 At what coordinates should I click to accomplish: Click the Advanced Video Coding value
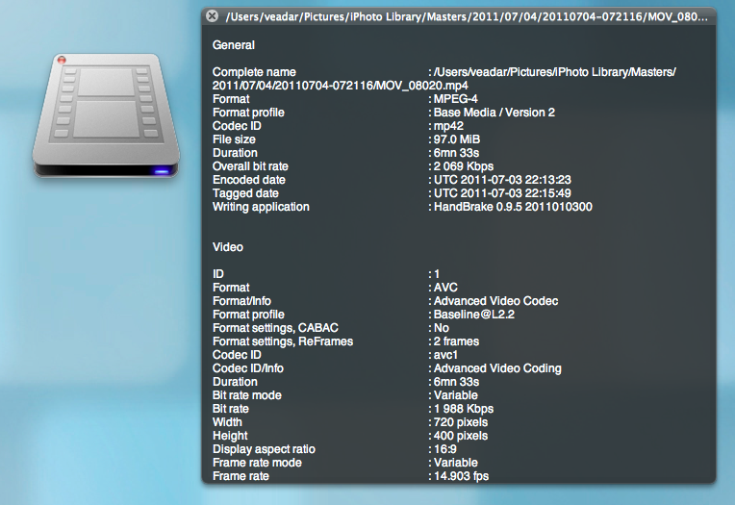coord(497,368)
